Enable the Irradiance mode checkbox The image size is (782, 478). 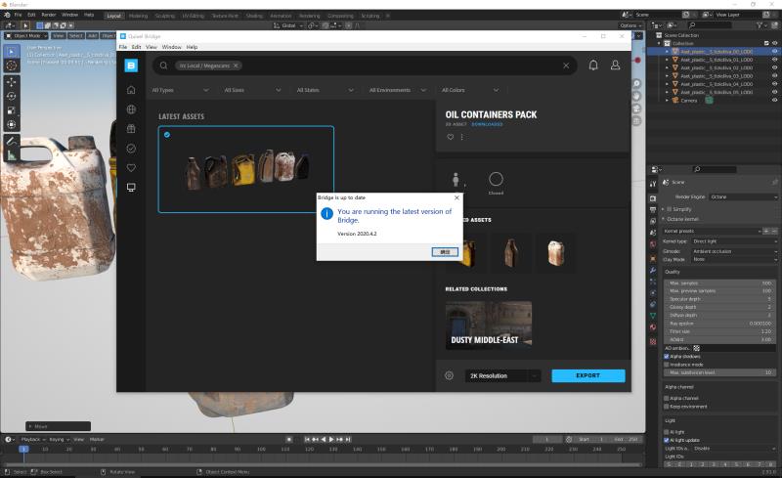[x=667, y=365]
